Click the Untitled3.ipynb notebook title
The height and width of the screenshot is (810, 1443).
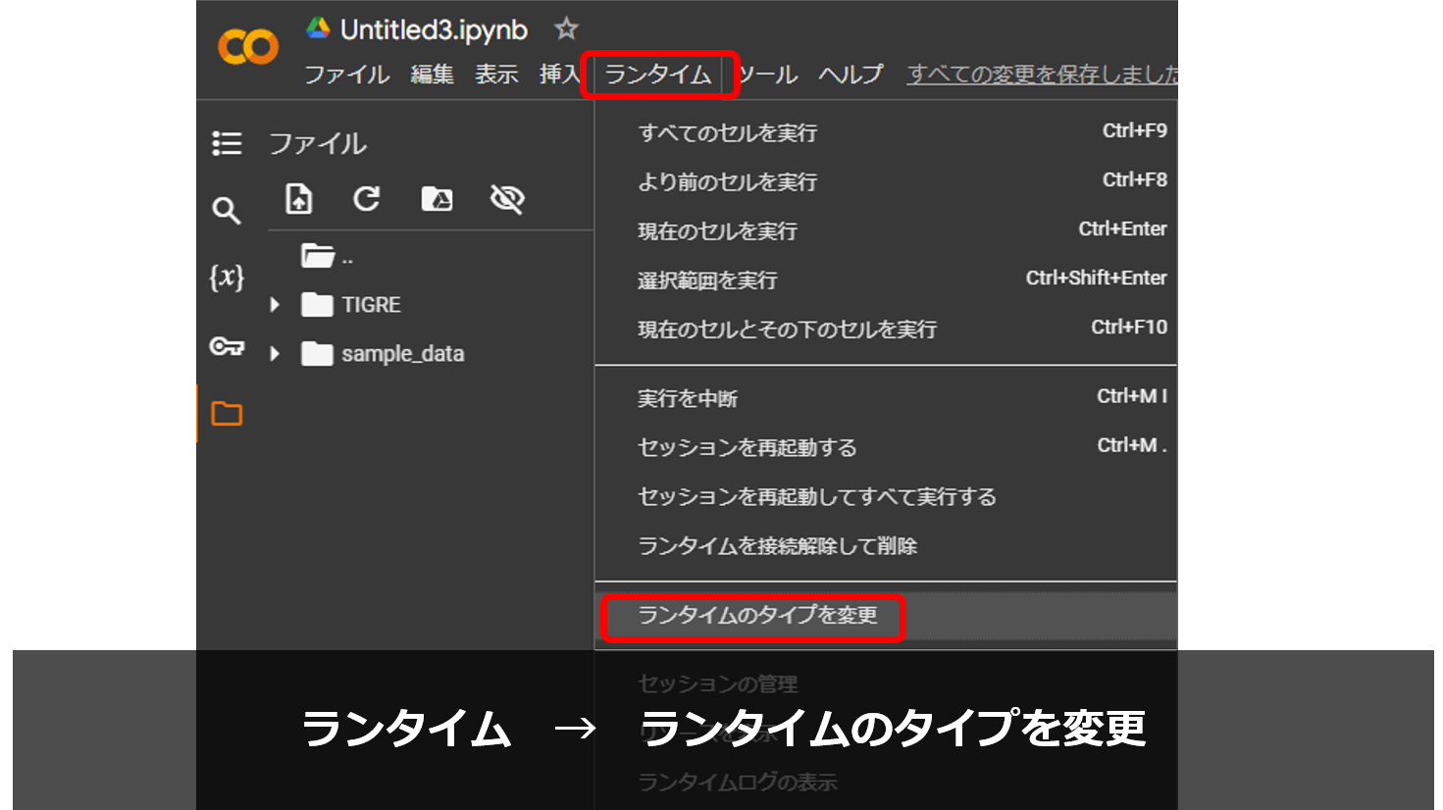coord(434,30)
